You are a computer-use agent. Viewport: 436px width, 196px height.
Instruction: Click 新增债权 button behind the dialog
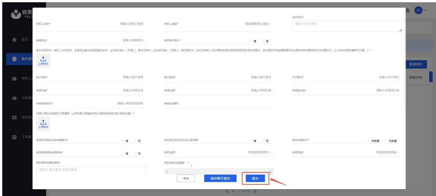pyautogui.click(x=416, y=64)
